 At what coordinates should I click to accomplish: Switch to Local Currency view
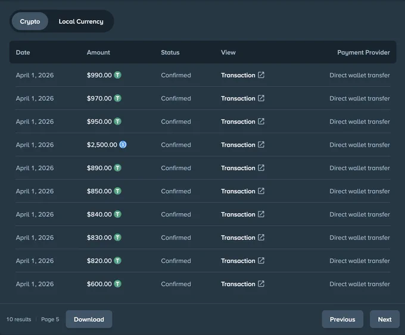coord(81,21)
